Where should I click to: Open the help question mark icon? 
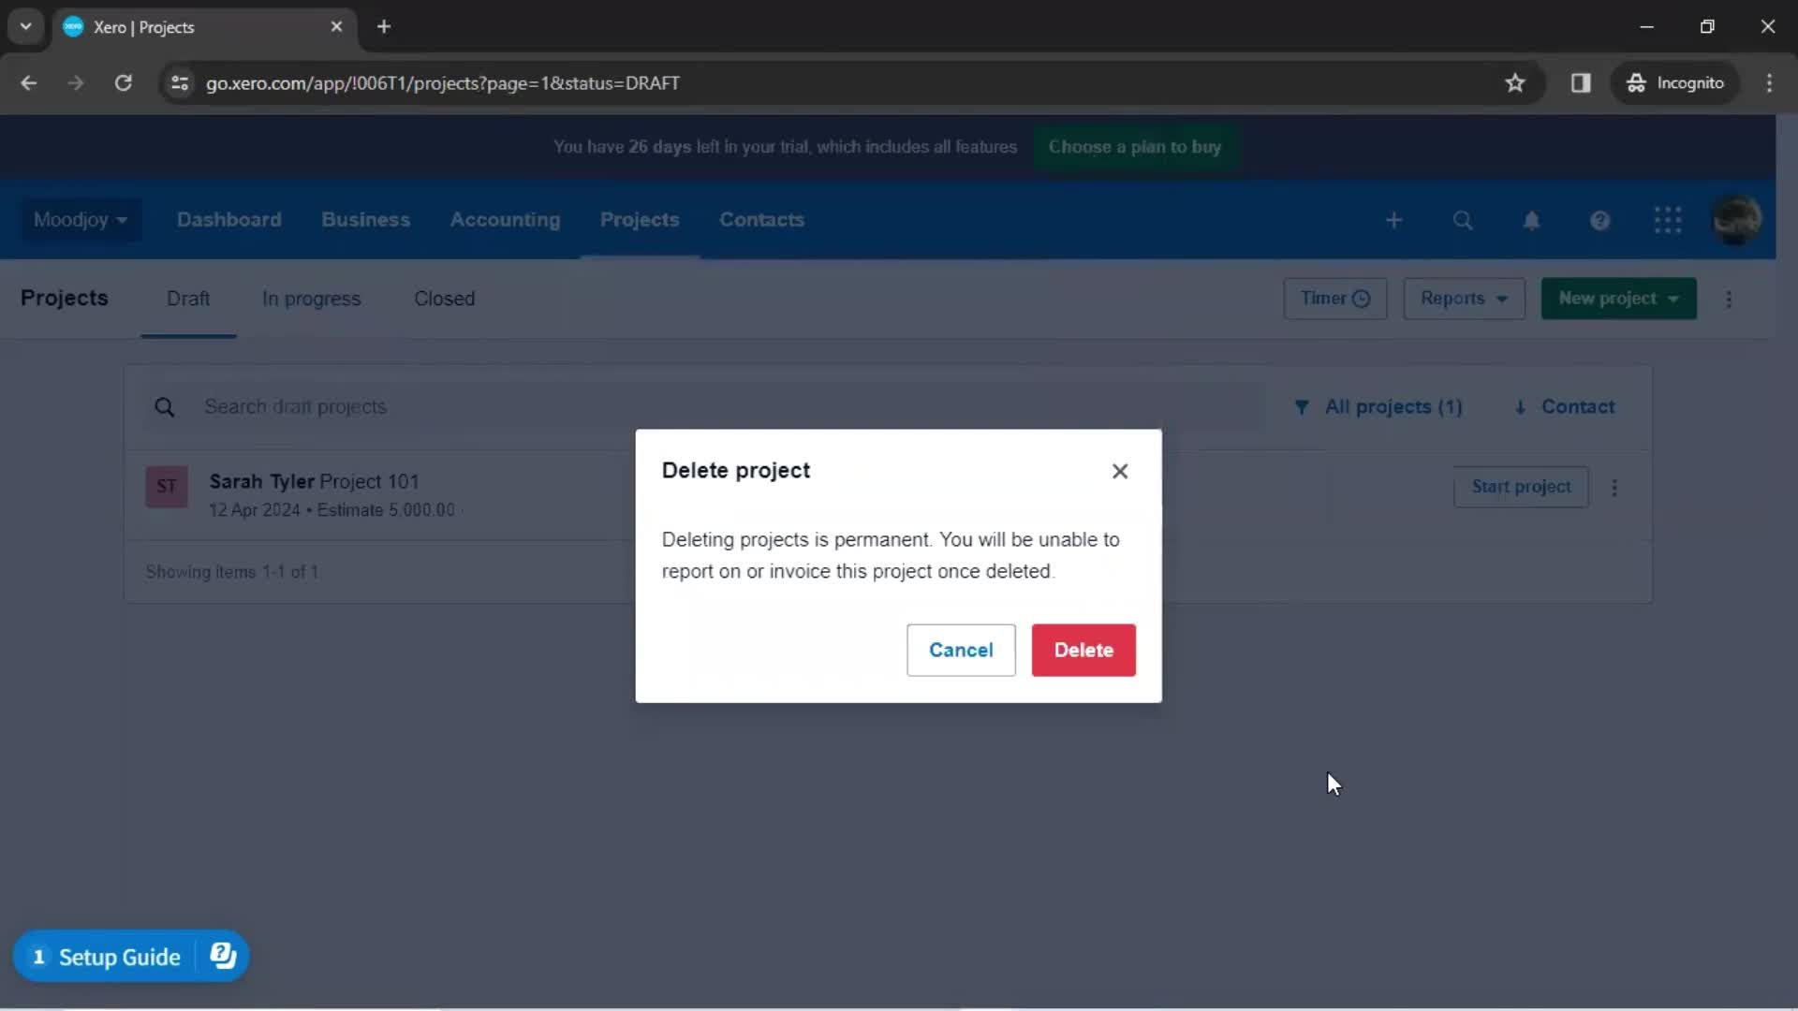click(x=1599, y=220)
